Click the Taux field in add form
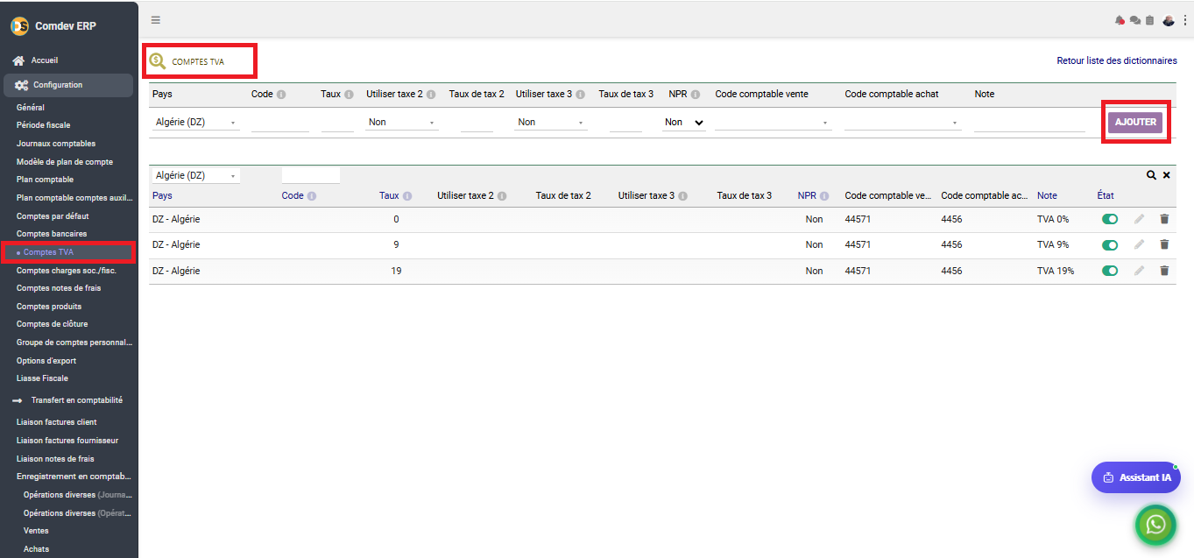This screenshot has height=558, width=1194. coord(337,123)
